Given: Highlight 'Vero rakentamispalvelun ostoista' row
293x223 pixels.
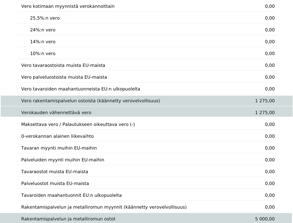Looking at the screenshot, I should tap(90, 101).
